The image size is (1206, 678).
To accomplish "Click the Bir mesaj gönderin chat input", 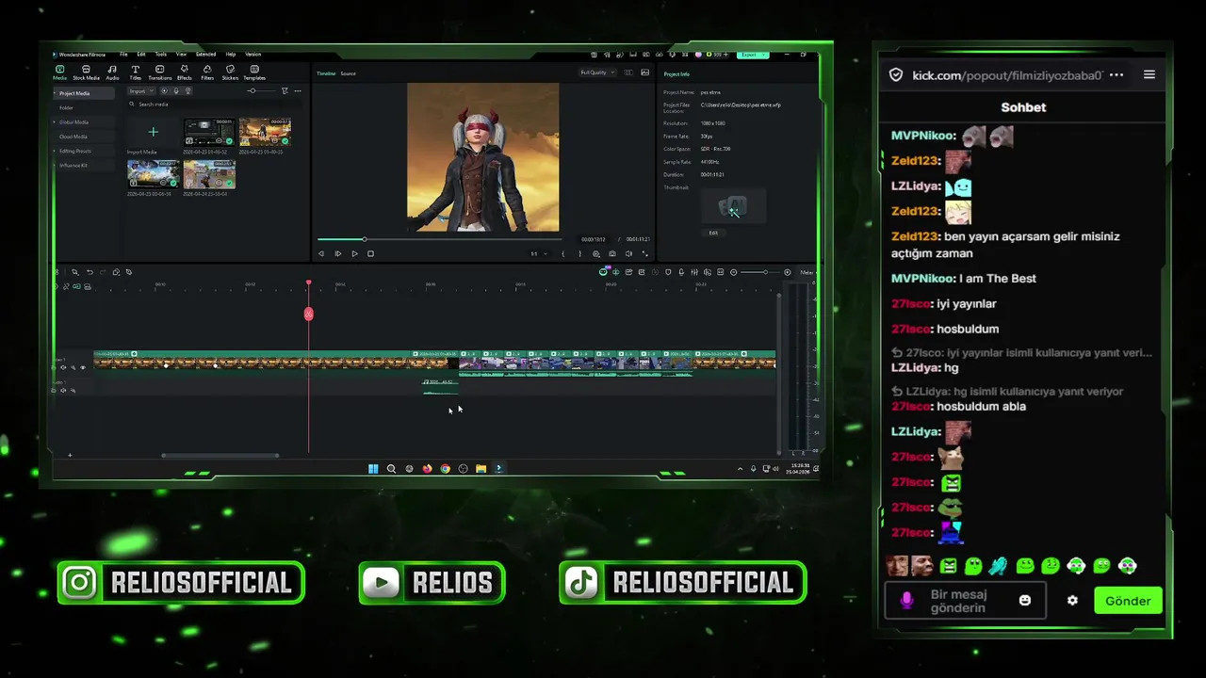I will coord(965,601).
